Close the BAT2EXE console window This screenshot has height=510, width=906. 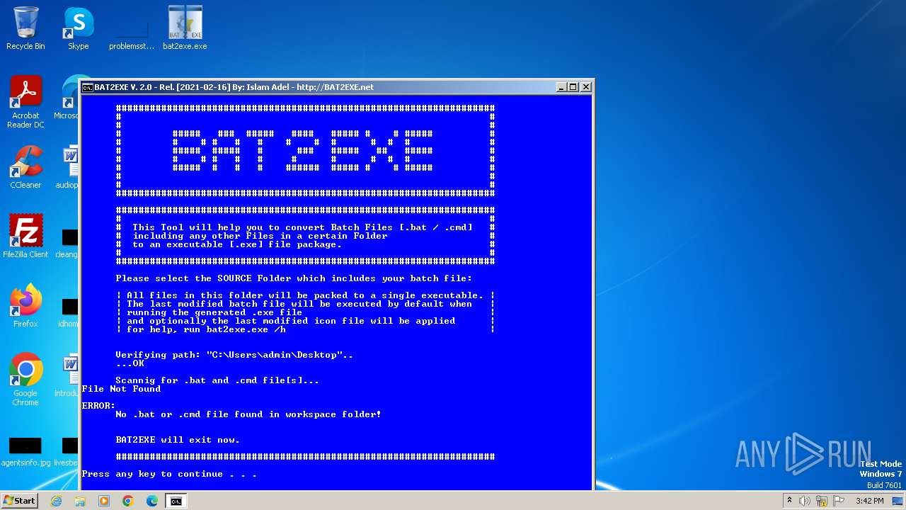pos(586,87)
